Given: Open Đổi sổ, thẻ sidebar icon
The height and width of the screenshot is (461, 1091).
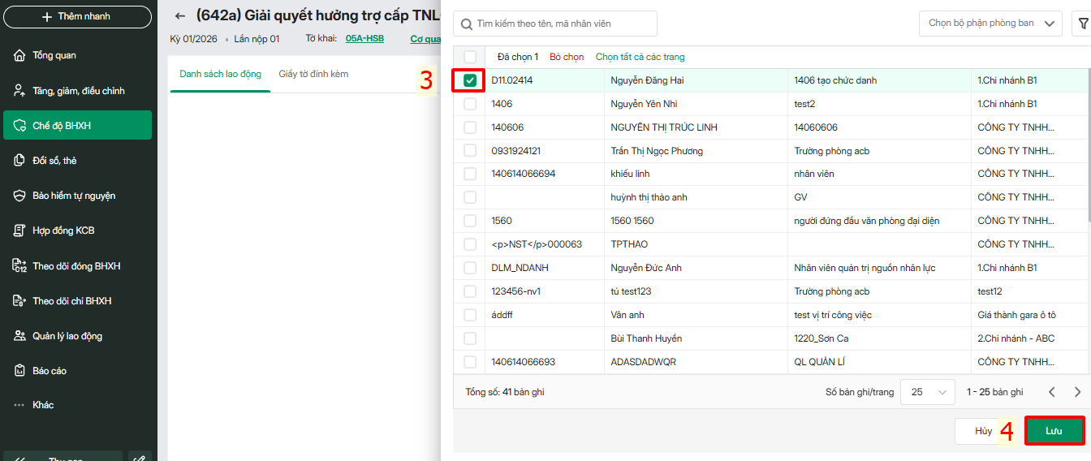Looking at the screenshot, I should 20,161.
